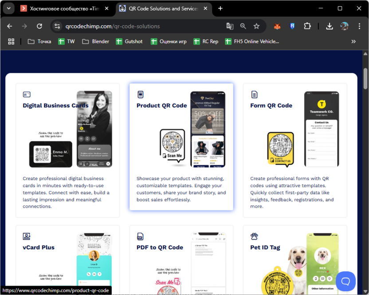
Task: Click the Digital Business Cards description text
Action: pos(67,193)
